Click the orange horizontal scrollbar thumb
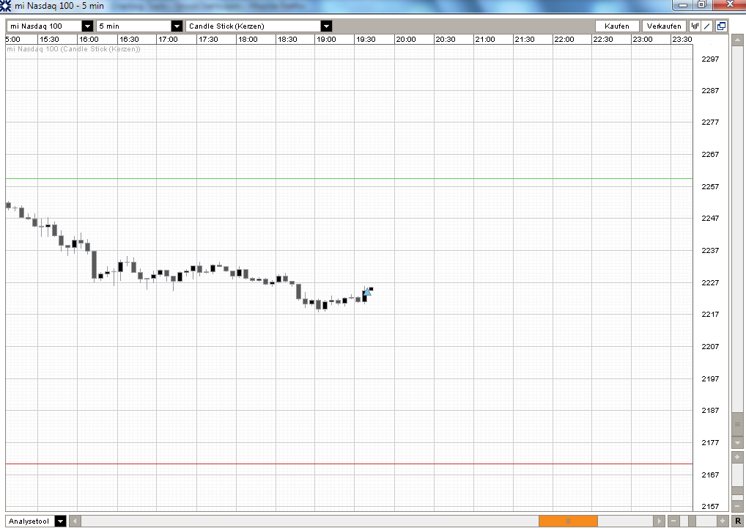This screenshot has width=746, height=531. [x=568, y=521]
